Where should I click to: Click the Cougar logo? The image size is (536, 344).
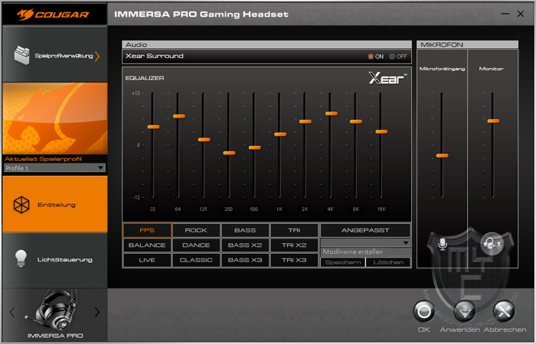(53, 15)
